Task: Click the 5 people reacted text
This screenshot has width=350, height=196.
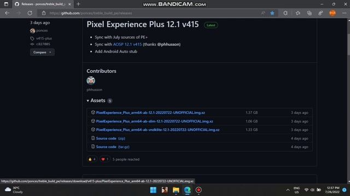Action: (x=126, y=160)
